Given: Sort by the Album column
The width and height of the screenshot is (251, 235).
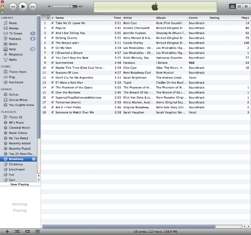Looking at the screenshot, I should pyautogui.click(x=171, y=18).
